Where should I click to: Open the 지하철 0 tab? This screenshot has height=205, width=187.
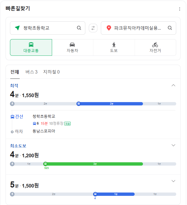coord(51,72)
